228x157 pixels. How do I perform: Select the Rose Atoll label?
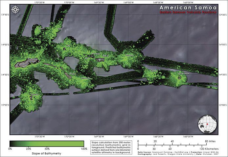[184, 73]
